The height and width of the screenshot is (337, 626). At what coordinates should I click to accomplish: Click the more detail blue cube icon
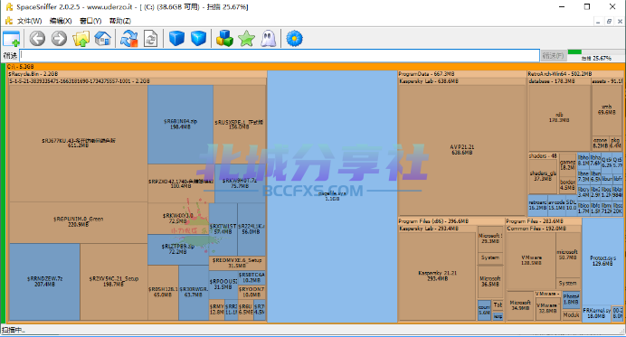[198, 39]
